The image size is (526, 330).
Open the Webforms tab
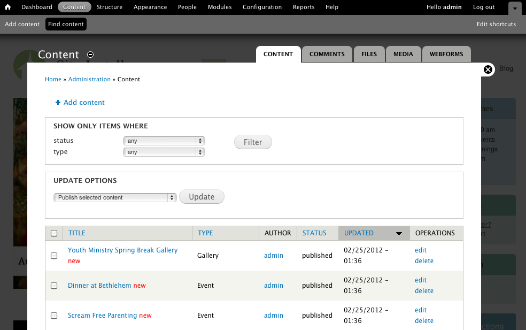click(x=446, y=54)
